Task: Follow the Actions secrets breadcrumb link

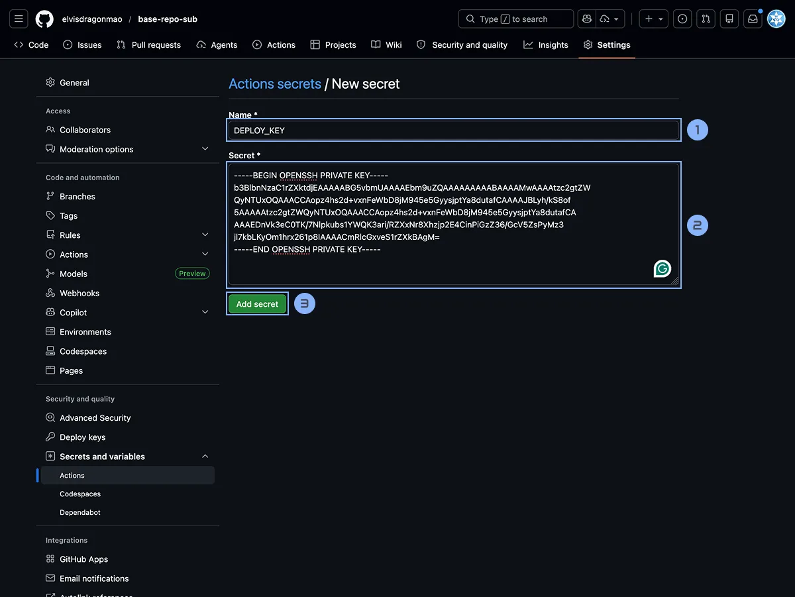Action: tap(274, 84)
